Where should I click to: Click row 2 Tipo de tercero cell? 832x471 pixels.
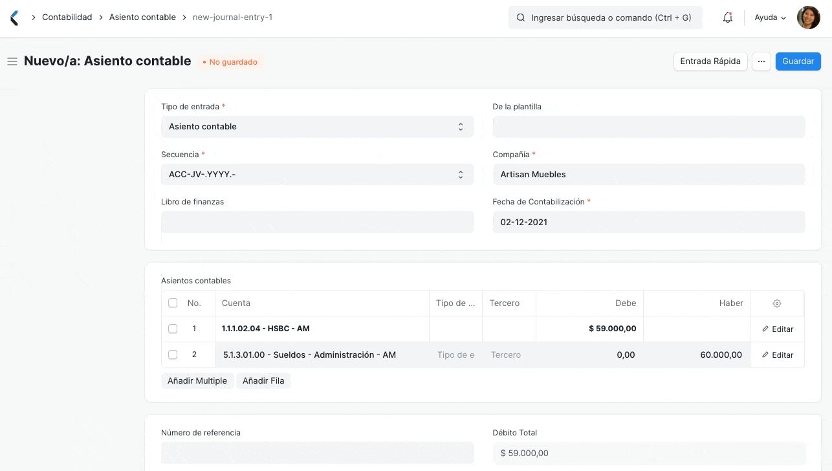(x=456, y=355)
